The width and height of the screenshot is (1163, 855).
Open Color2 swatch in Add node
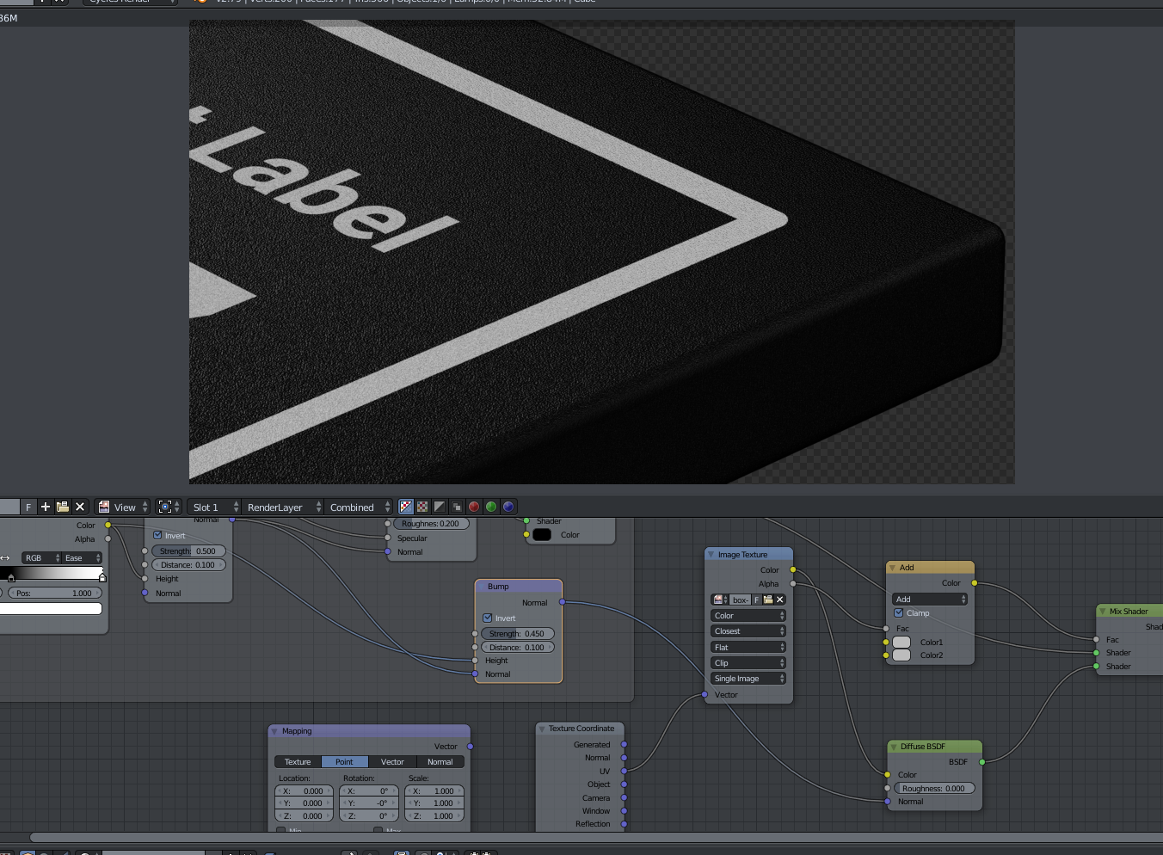901,655
